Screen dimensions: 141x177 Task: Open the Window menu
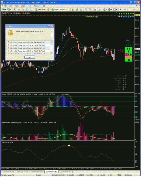36,6
